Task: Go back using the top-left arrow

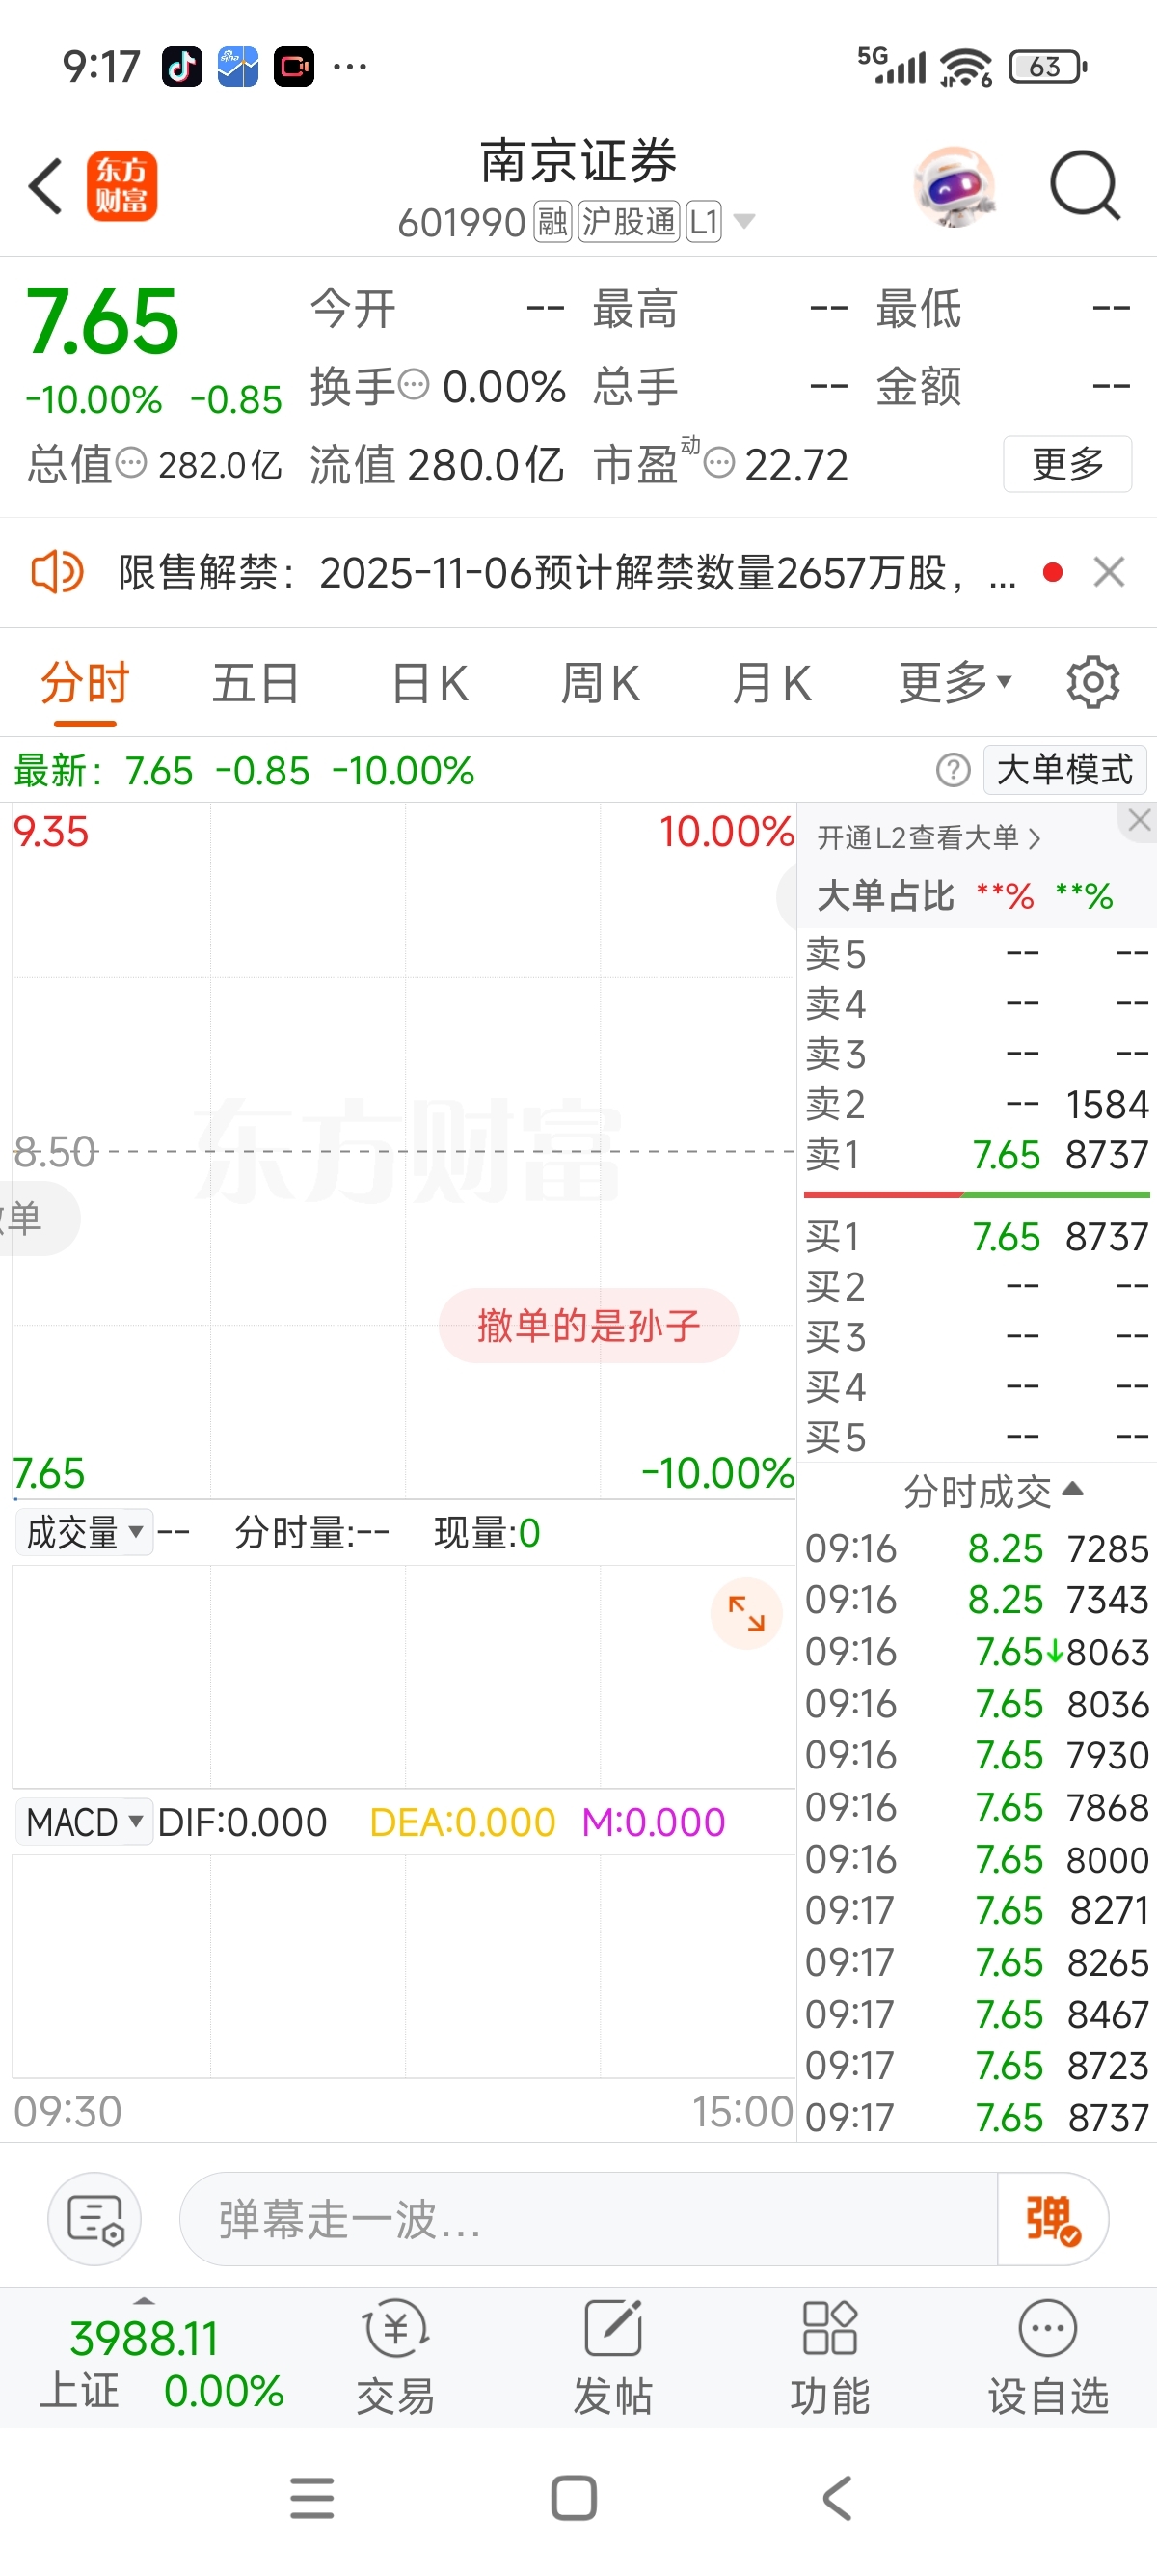Action: coord(46,186)
